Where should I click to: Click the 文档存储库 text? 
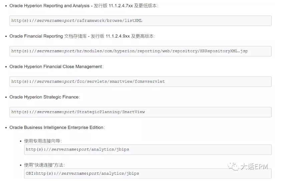[73, 36]
